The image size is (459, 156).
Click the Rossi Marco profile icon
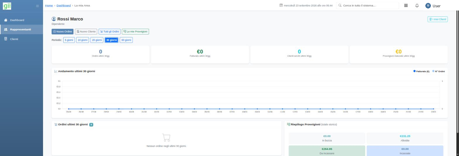click(54, 19)
